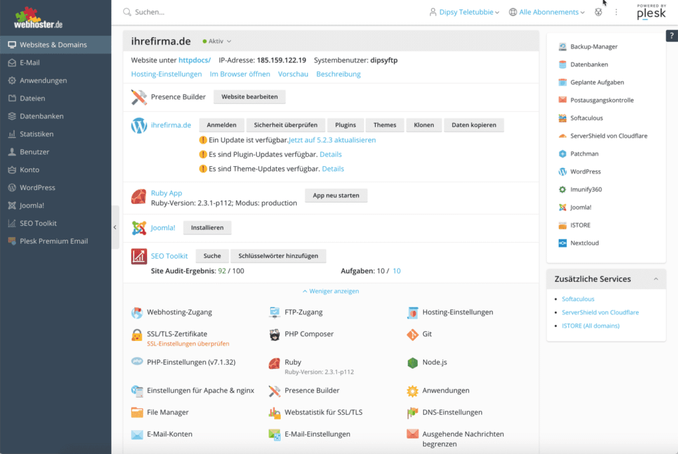Click the Nextcloud icon in right panel

click(563, 243)
